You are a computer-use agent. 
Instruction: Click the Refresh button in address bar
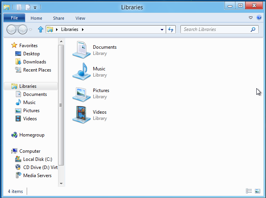171,29
